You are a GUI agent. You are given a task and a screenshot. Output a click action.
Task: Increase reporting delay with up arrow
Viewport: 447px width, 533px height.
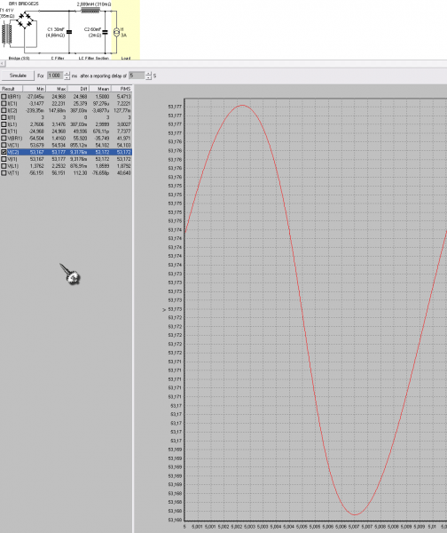point(148,74)
